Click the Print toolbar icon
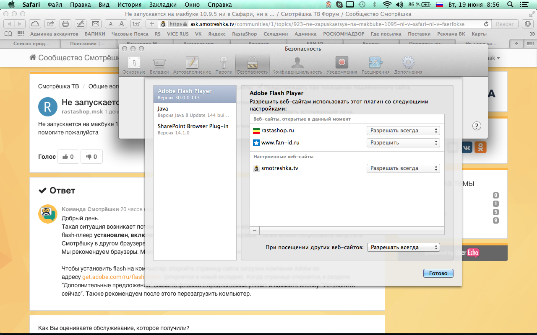Viewport: 537px width, 335px height. [65, 24]
